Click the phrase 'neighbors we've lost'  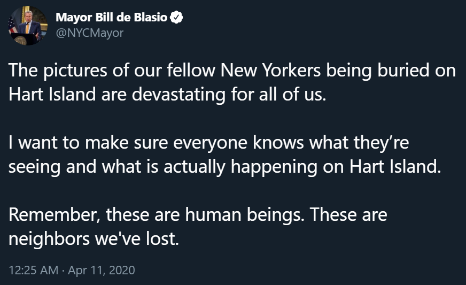(x=93, y=239)
